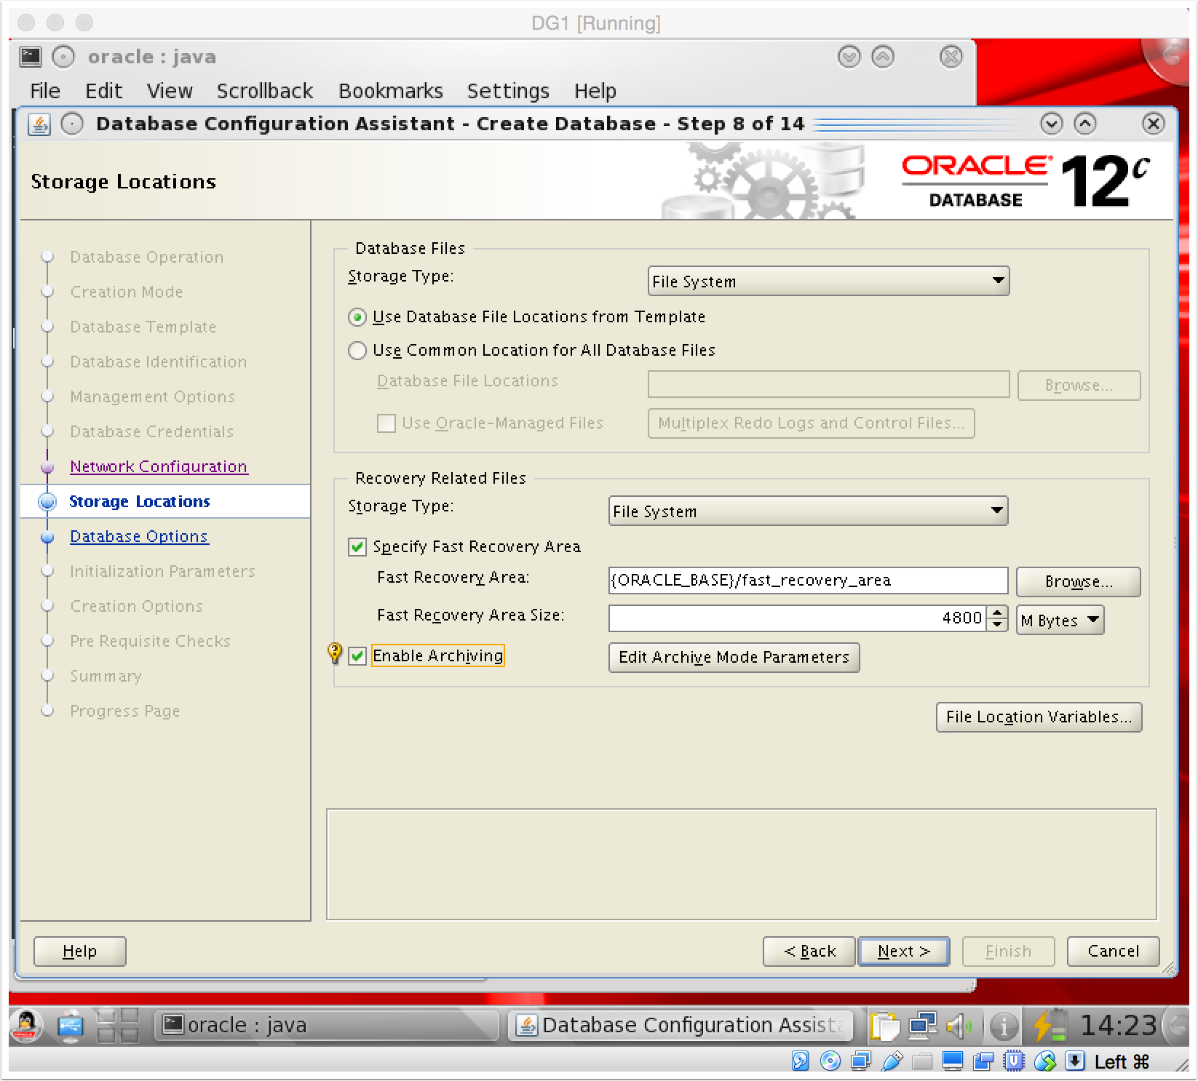Screen dimensions: 1198x1081
Task: Click the hint bulb beside Enable Archiving
Action: coord(335,653)
